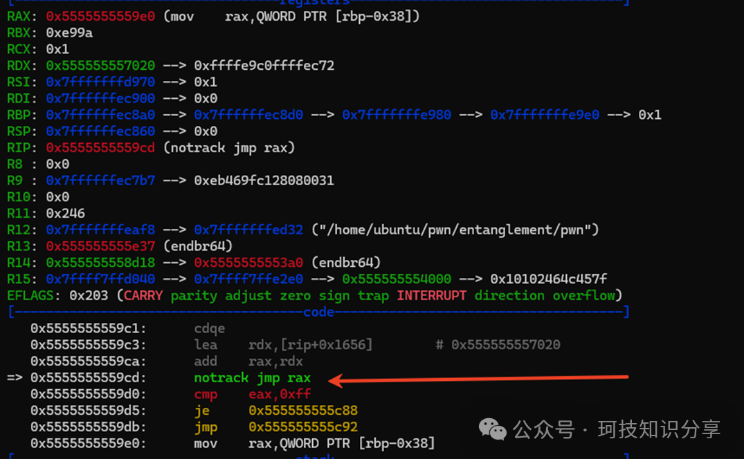Viewport: 744px width, 459px height.
Task: Click the => current instruction marker
Action: [x=15, y=378]
